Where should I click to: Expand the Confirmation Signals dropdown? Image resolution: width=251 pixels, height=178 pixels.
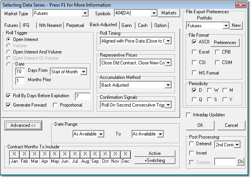click(168, 105)
